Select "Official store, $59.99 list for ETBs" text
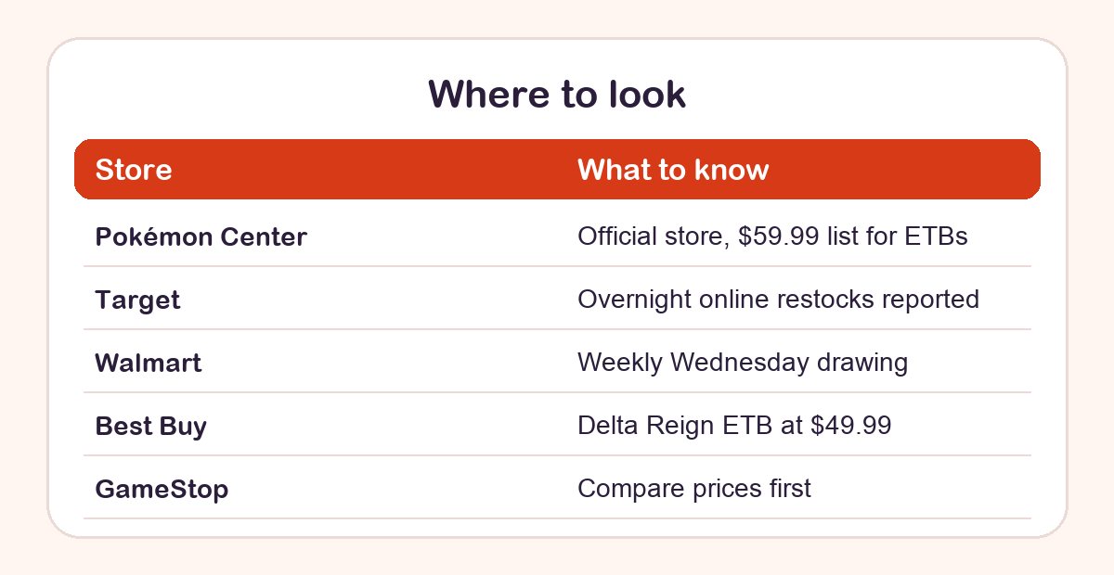 [772, 236]
